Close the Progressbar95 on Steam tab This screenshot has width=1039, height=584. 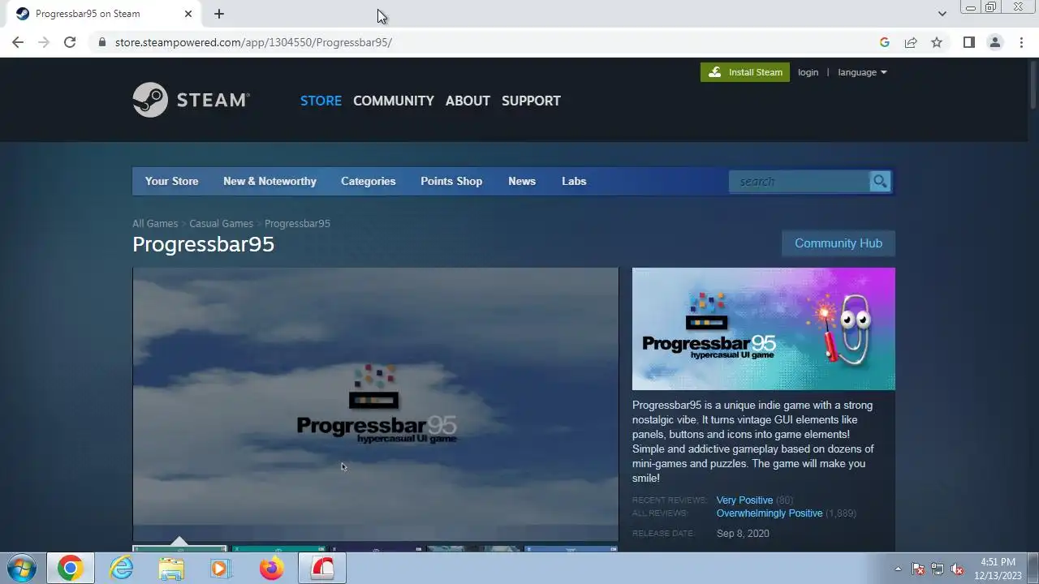pos(188,14)
